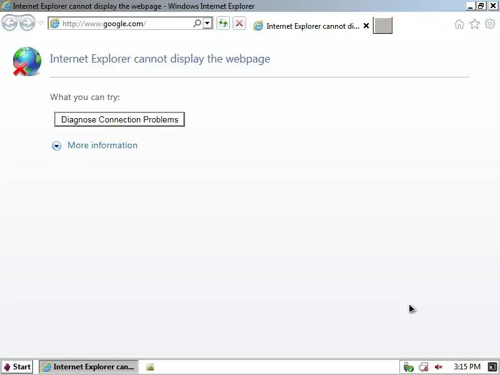500x375 pixels.
Task: Go back with the Back arrow button
Action: click(x=9, y=23)
